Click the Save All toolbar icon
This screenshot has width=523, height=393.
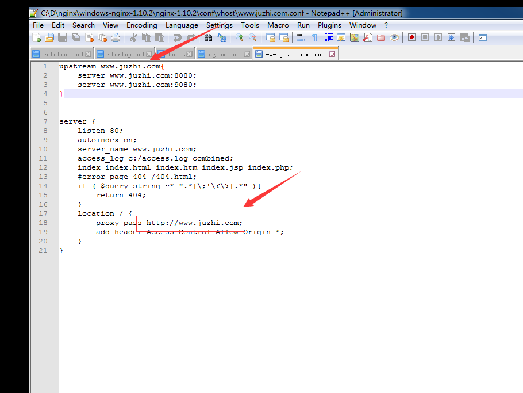tap(76, 38)
